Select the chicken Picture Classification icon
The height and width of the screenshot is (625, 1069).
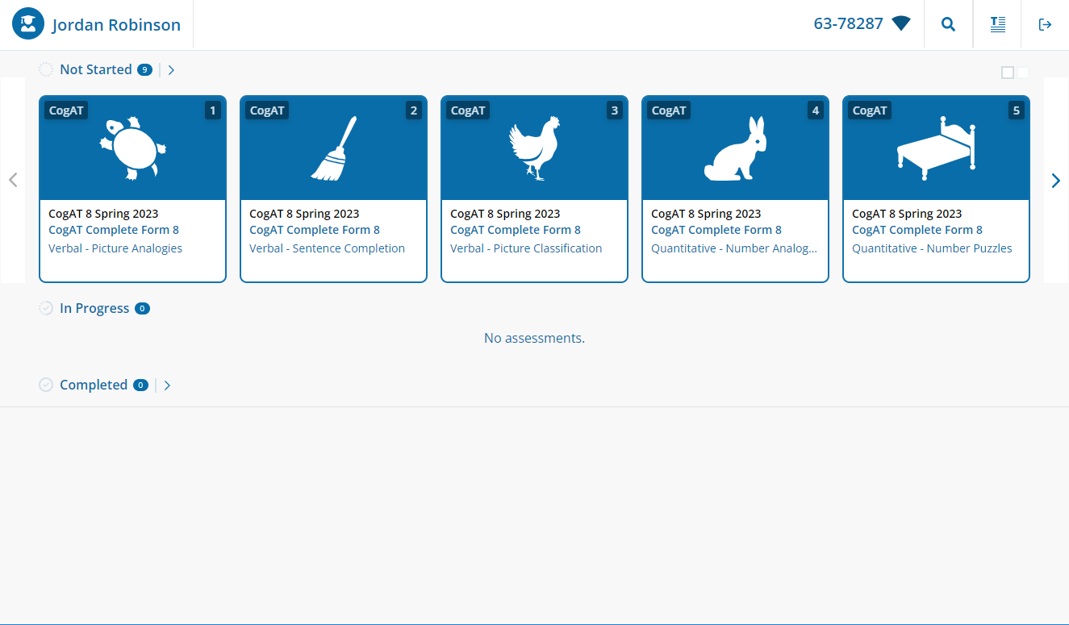click(534, 149)
